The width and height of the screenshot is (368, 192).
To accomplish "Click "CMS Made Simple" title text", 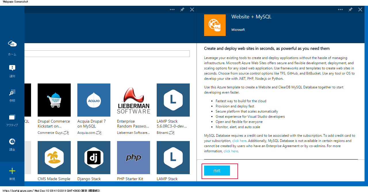I will (54, 179).
